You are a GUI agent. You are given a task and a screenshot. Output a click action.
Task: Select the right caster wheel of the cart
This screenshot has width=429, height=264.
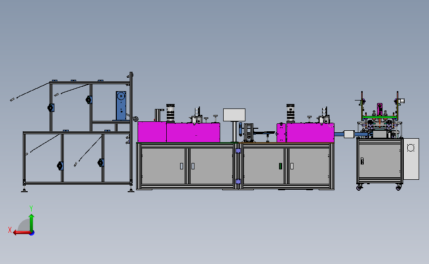tap(398, 188)
